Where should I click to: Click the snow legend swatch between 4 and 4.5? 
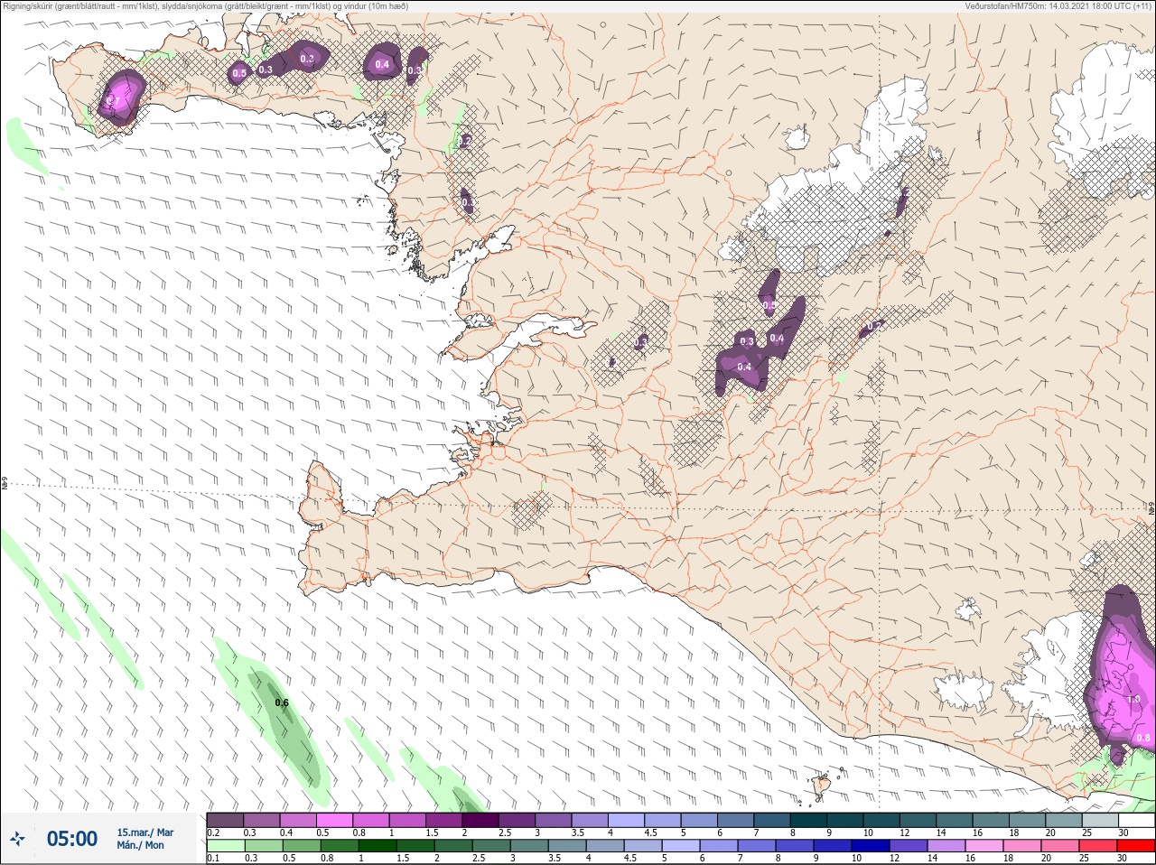click(626, 820)
